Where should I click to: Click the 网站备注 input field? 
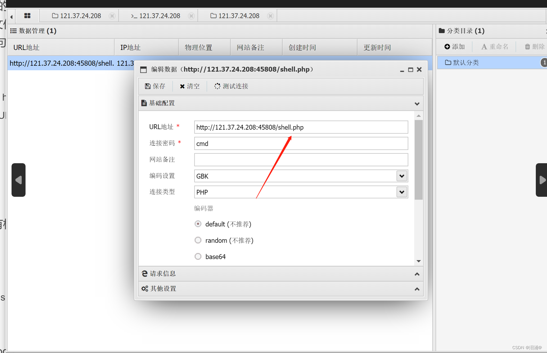[x=301, y=160]
